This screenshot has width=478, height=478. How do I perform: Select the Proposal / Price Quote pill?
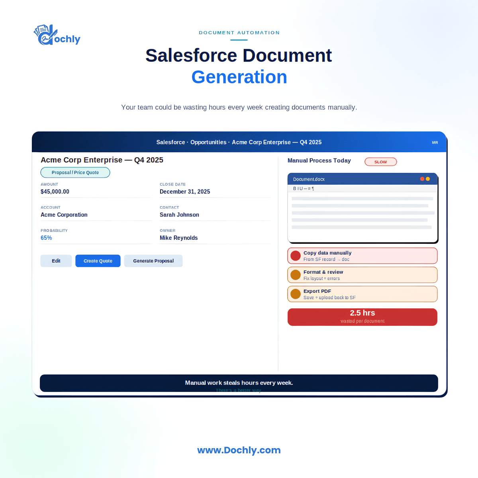(75, 172)
